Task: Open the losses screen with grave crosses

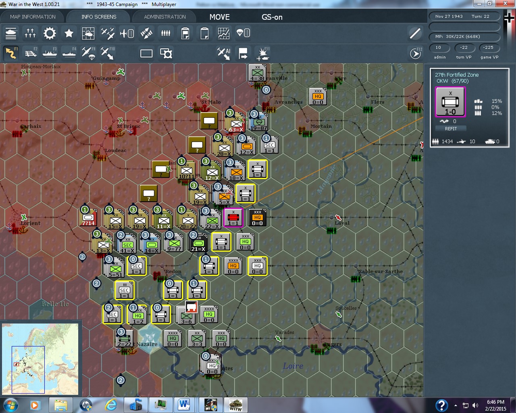Action: [x=30, y=33]
